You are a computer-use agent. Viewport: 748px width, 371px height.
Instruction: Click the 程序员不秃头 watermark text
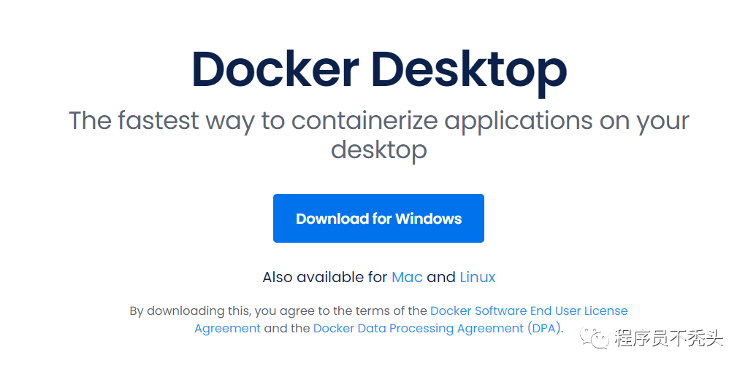pyautogui.click(x=668, y=338)
